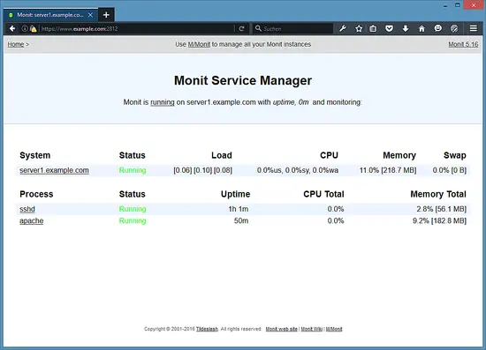486x350 pixels.
Task: Click Running status of server1.example.com
Action: [133, 170]
